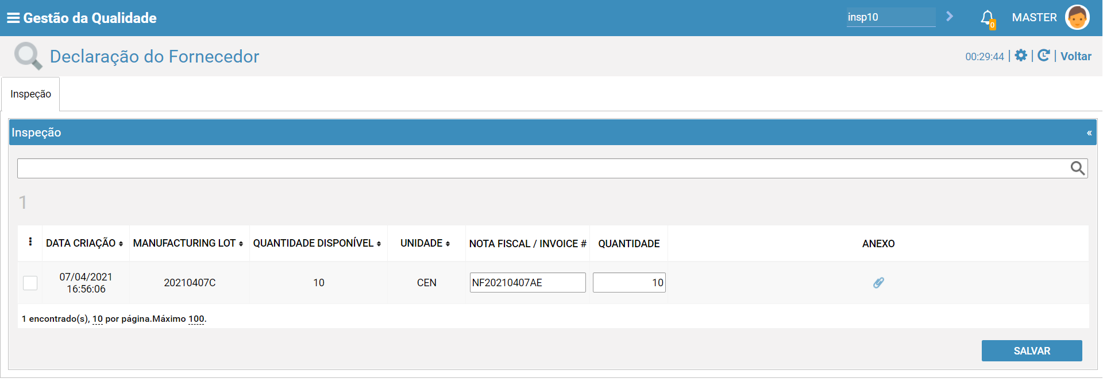Click the SALVAR button
This screenshot has width=1103, height=382.
[1032, 351]
